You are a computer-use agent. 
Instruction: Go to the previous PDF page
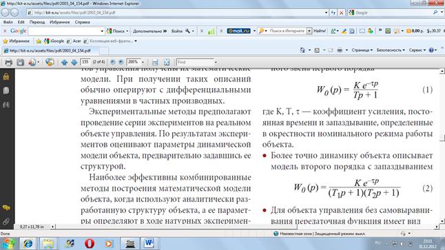coord(65,62)
